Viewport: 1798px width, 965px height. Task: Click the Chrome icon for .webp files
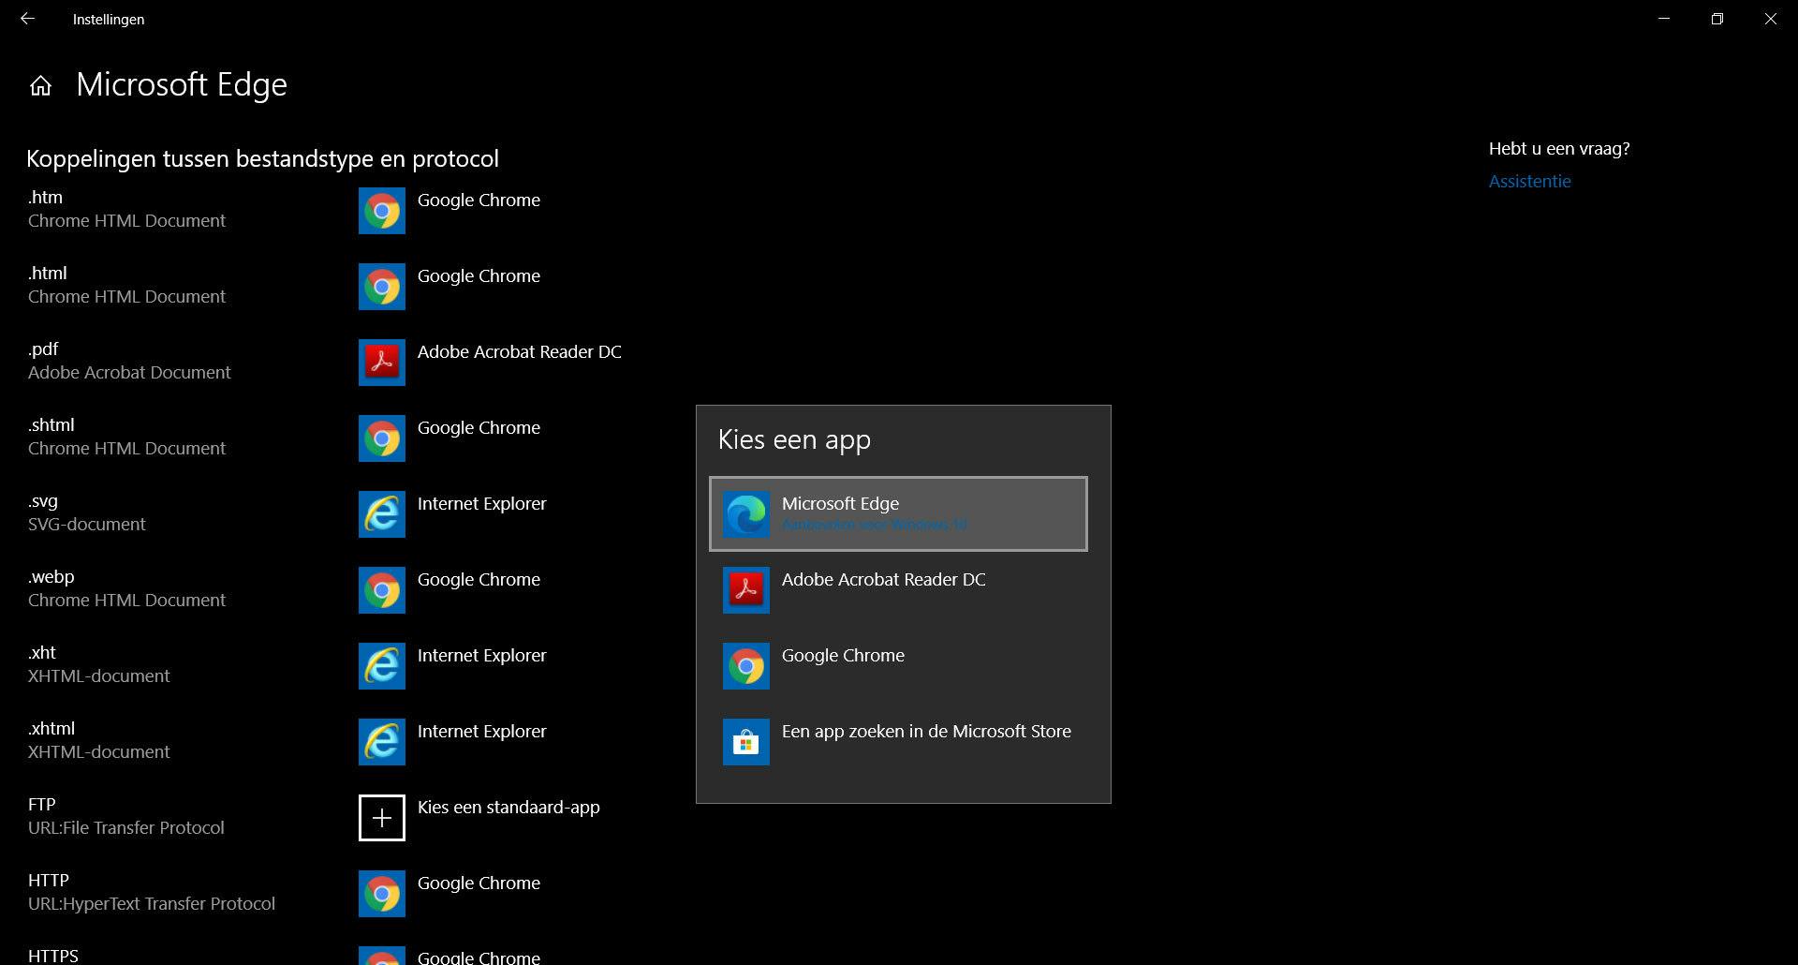pyautogui.click(x=382, y=590)
